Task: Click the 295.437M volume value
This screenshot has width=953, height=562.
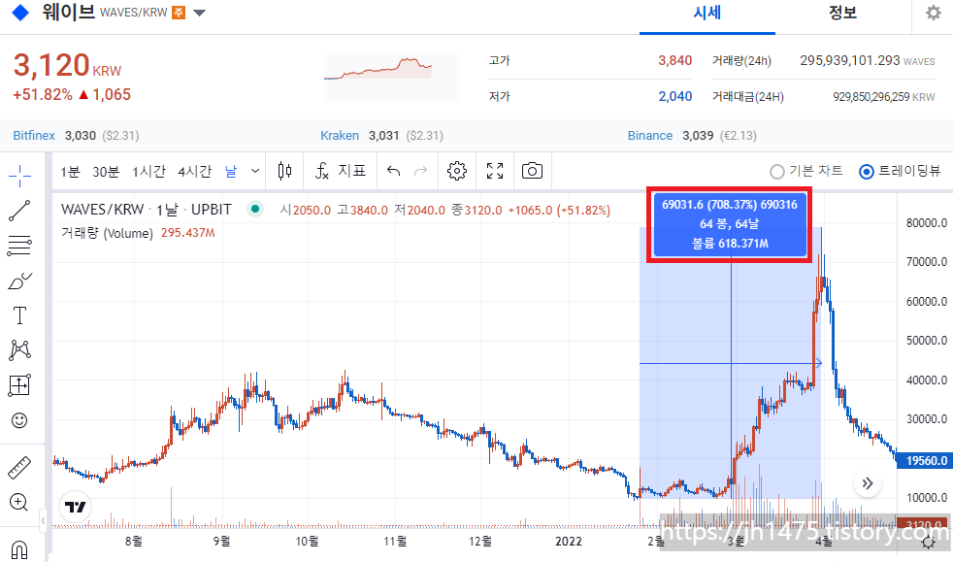Action: click(188, 233)
